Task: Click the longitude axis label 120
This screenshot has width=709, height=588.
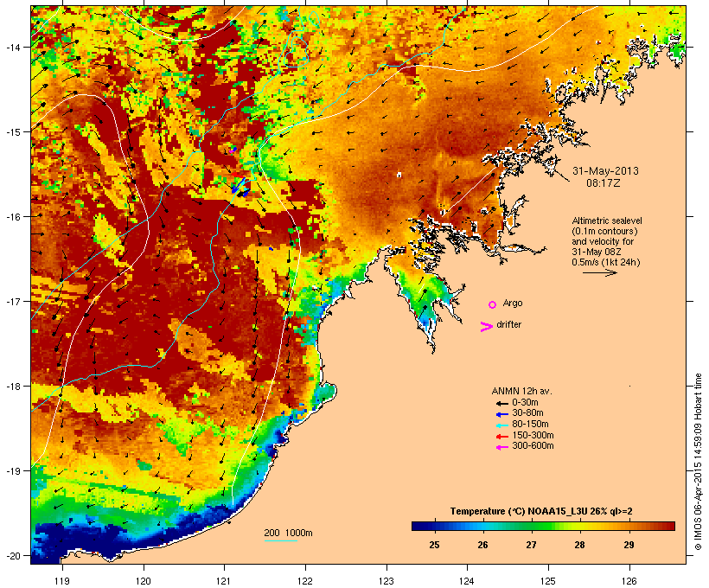Action: click(x=144, y=581)
